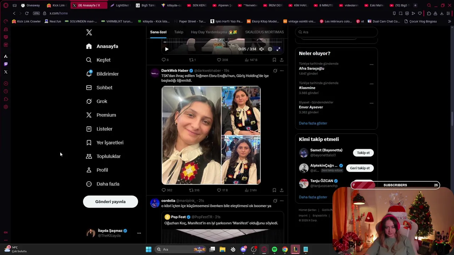
Task: Toggle video fullscreen
Action: [278, 49]
